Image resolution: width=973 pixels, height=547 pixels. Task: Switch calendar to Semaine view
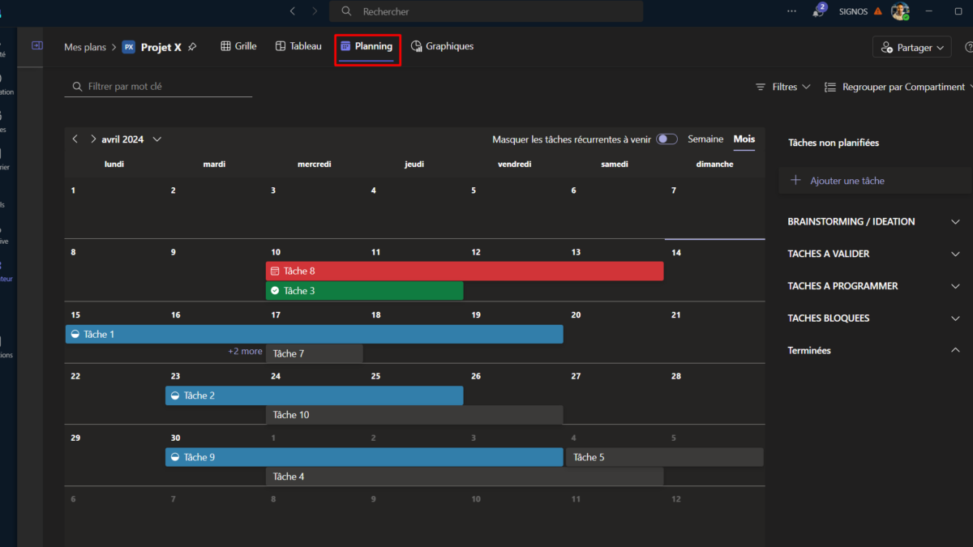click(x=705, y=139)
